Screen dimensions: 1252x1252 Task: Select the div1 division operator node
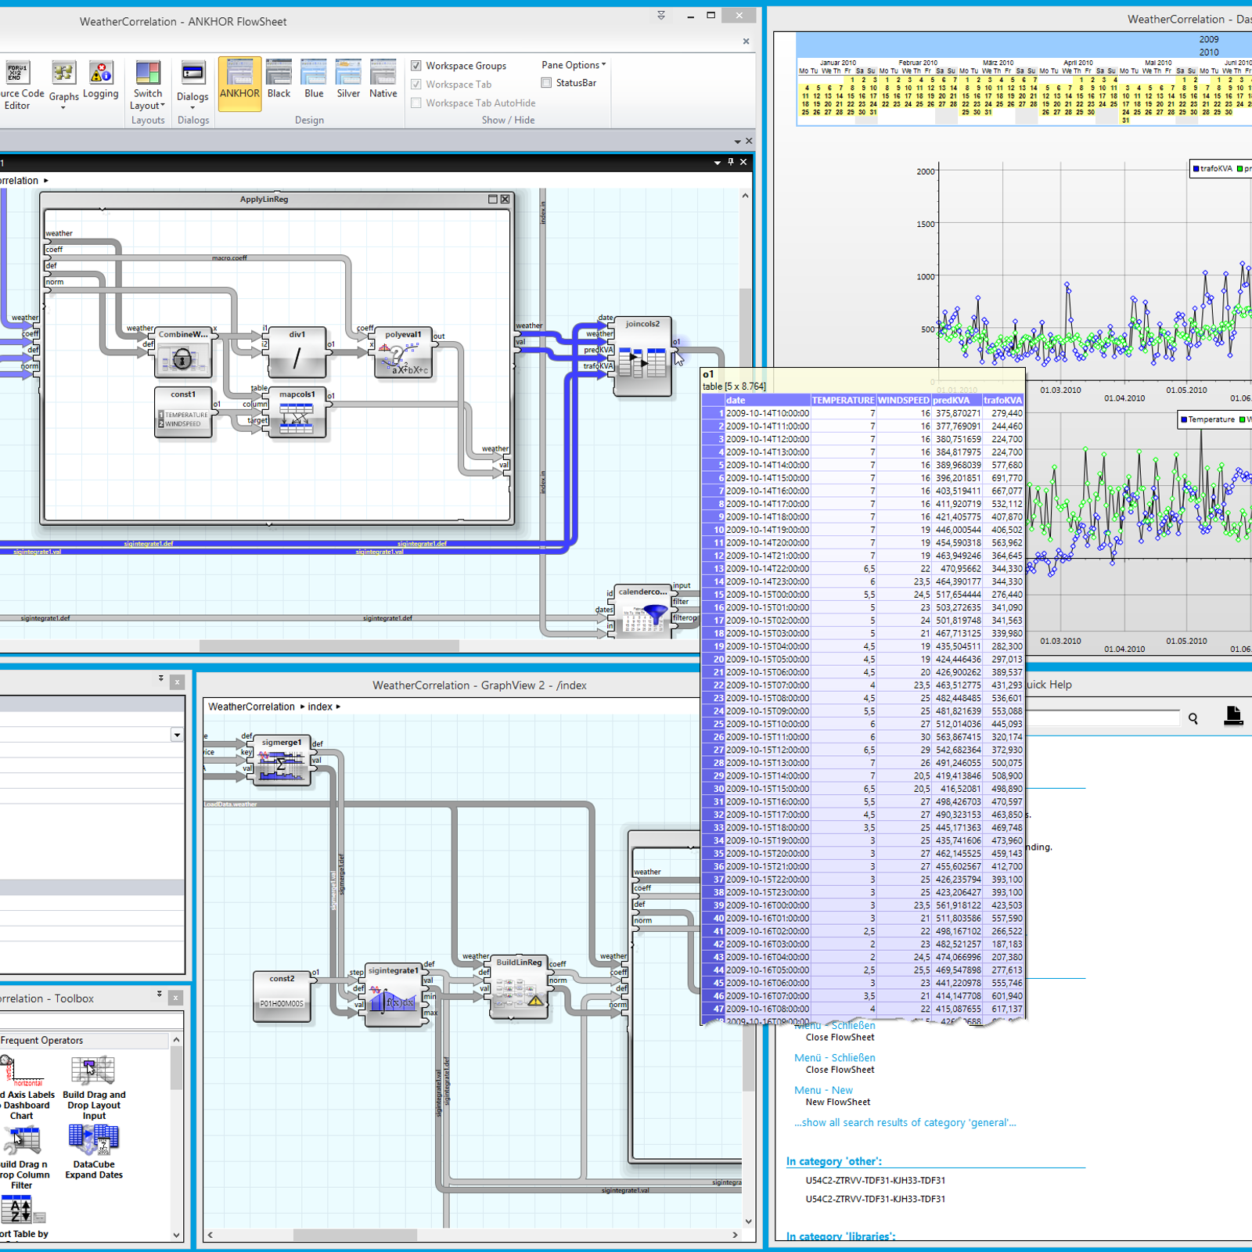297,352
